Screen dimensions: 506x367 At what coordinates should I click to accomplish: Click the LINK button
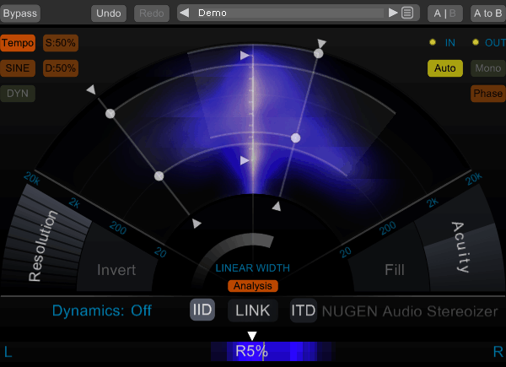pos(253,310)
